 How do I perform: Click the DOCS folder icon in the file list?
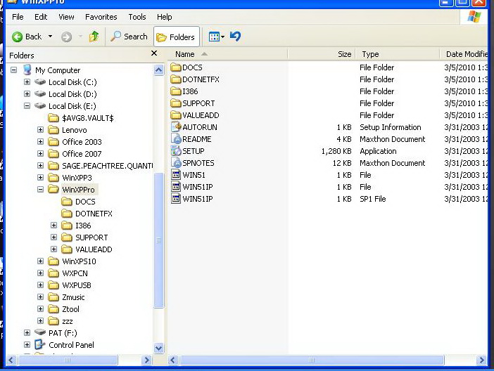pos(176,67)
